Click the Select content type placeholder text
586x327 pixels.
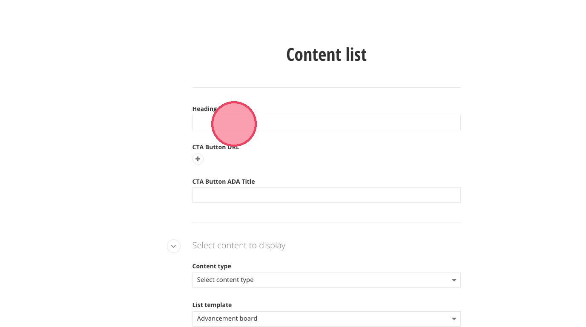tap(225, 280)
